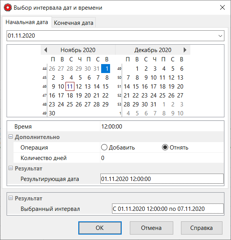231x240 pixels.
Task: Go to previous month with left arrow
Action: 45,50
